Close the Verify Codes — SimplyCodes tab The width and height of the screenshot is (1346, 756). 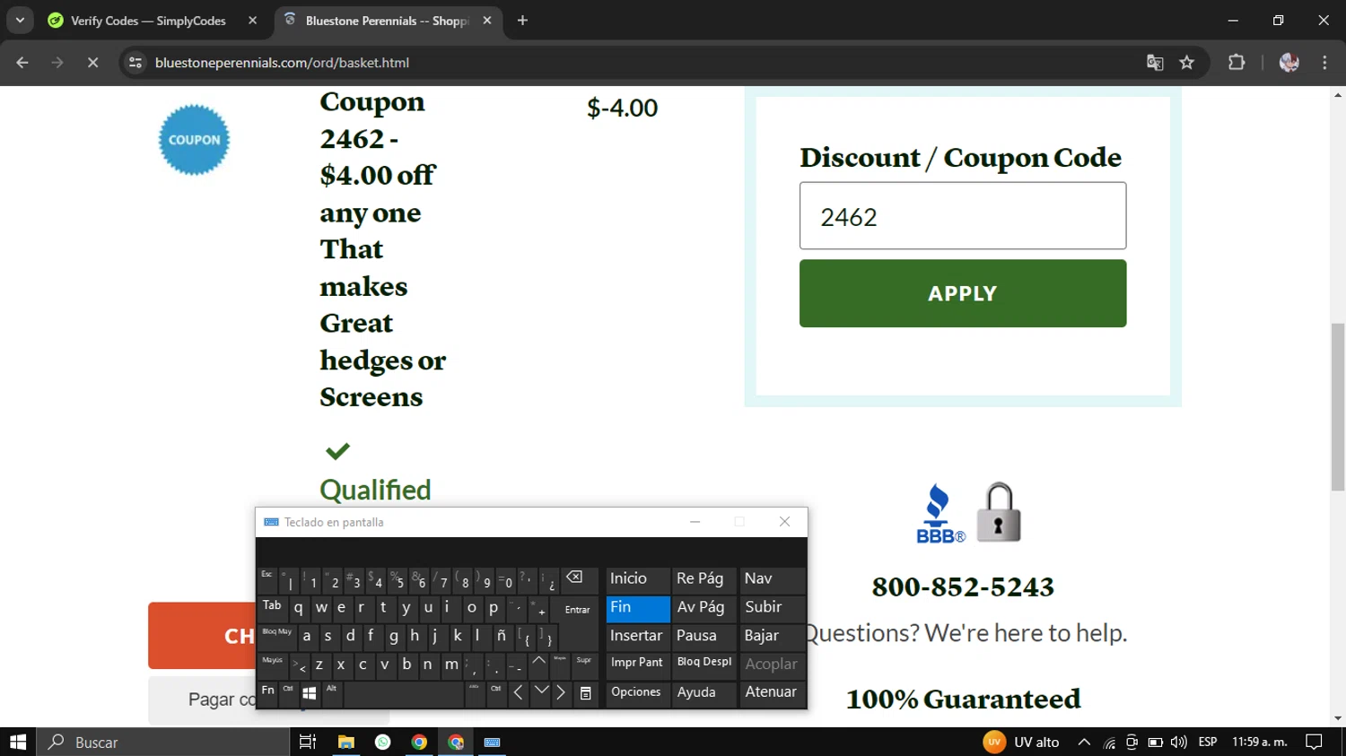pyautogui.click(x=252, y=21)
